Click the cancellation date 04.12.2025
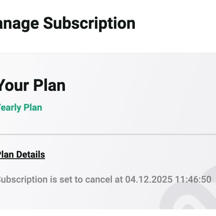The height and width of the screenshot is (216, 216). tap(149, 179)
